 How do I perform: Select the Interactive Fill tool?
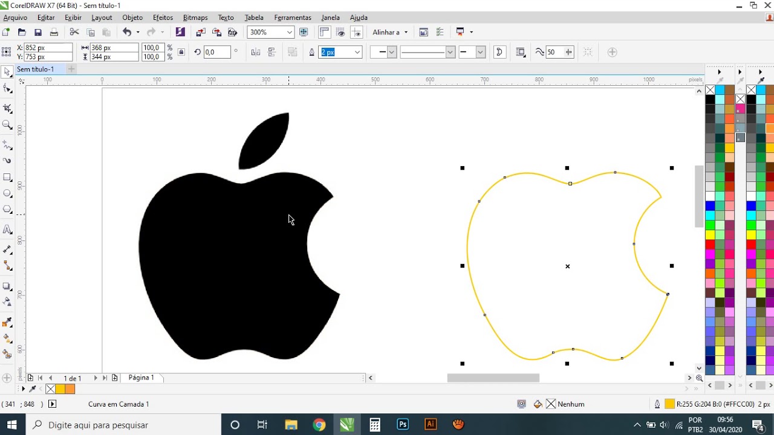pos(7,338)
